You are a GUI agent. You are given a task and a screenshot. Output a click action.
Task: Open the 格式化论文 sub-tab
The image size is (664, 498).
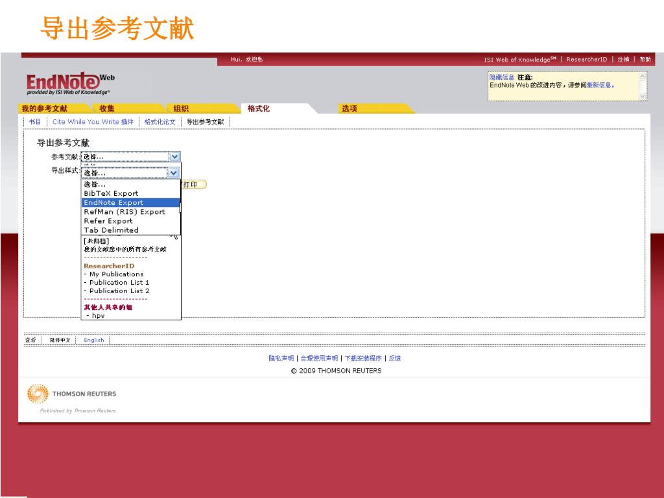click(160, 121)
